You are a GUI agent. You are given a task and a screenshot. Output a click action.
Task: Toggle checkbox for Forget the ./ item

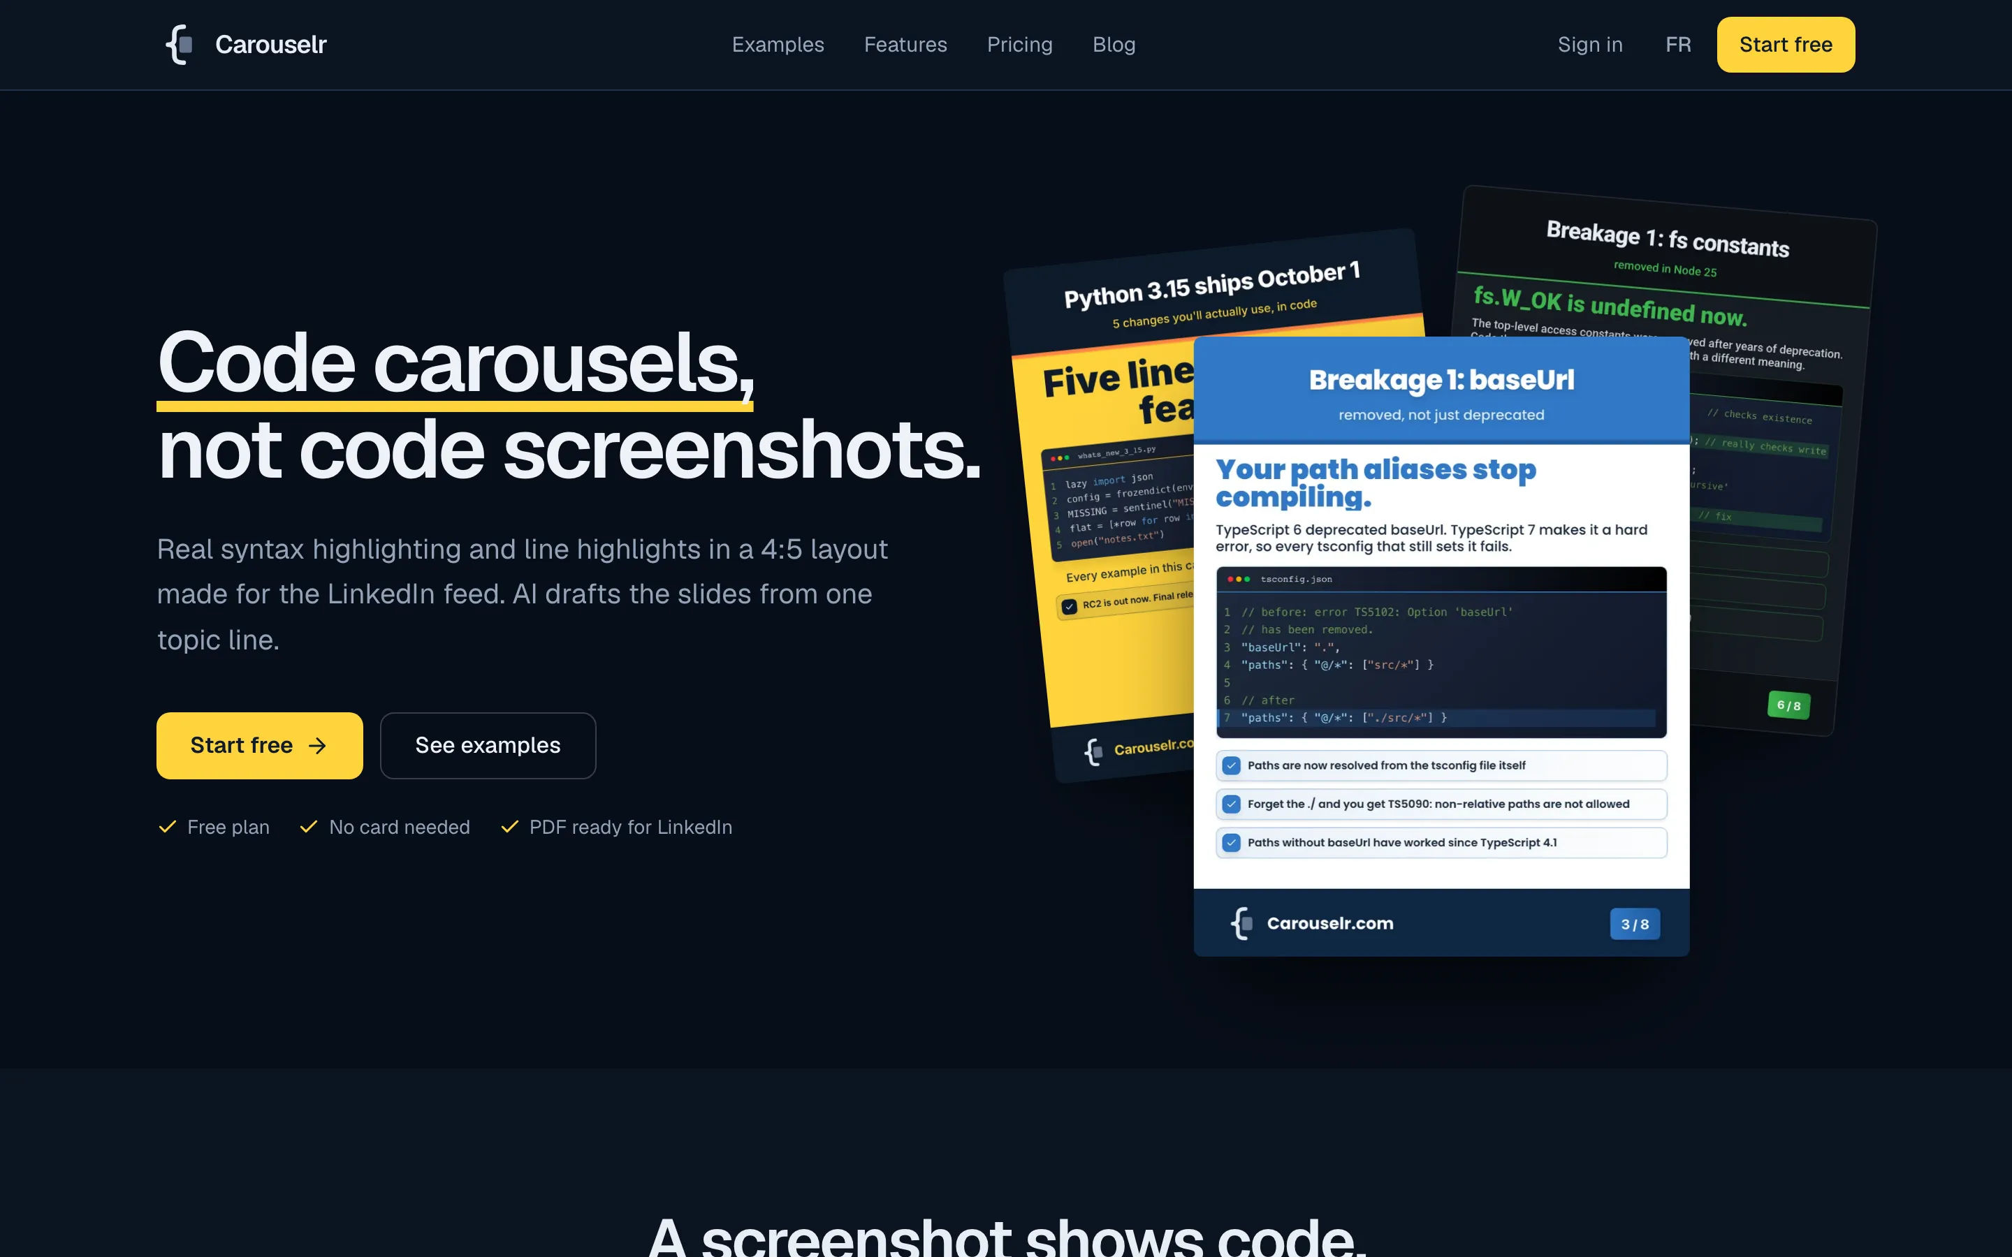(1232, 804)
